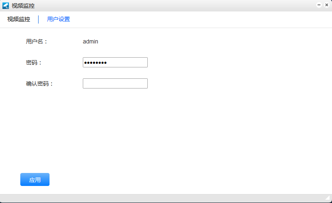Screen dimensions: 332x203
Task: Click the empty 确认密码 input box
Action: click(x=115, y=84)
